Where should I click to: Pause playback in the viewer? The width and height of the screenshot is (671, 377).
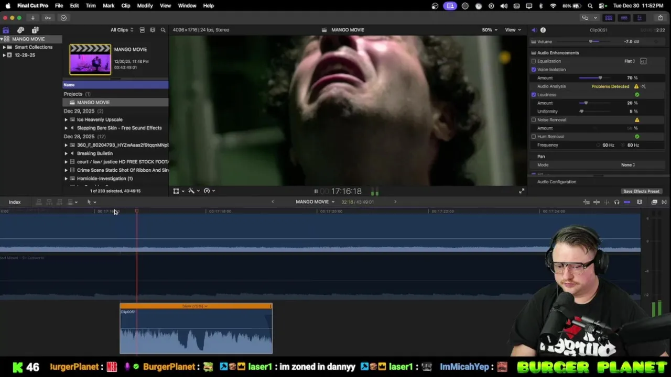click(316, 191)
